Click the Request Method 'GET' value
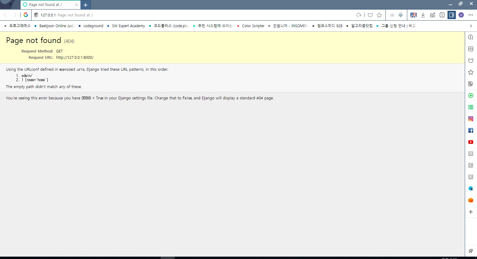The width and height of the screenshot is (477, 259). pos(59,51)
